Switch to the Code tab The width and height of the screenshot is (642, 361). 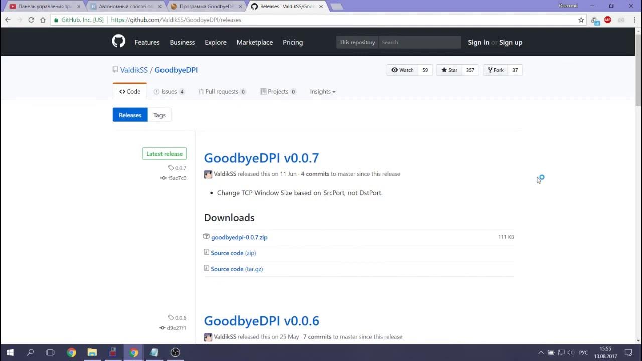130,91
